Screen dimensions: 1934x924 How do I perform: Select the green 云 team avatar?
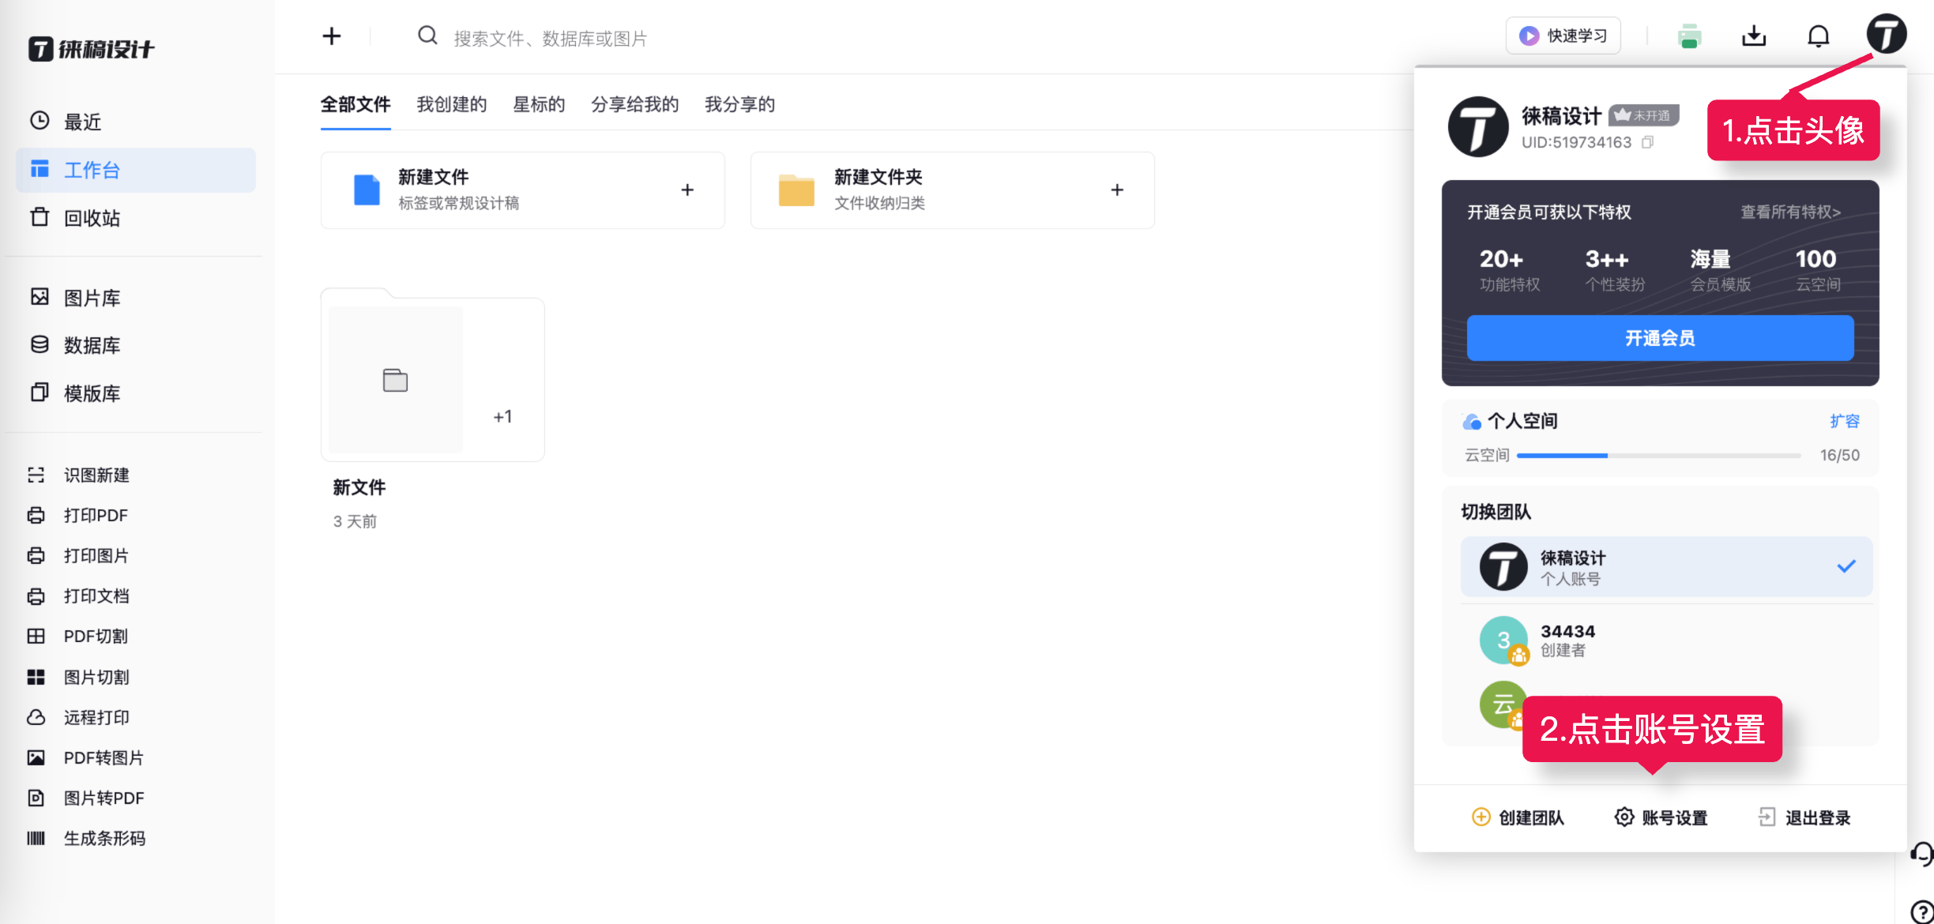pos(1503,704)
